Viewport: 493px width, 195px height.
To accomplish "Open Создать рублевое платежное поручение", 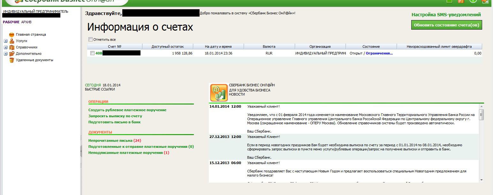I will pos(127,110).
